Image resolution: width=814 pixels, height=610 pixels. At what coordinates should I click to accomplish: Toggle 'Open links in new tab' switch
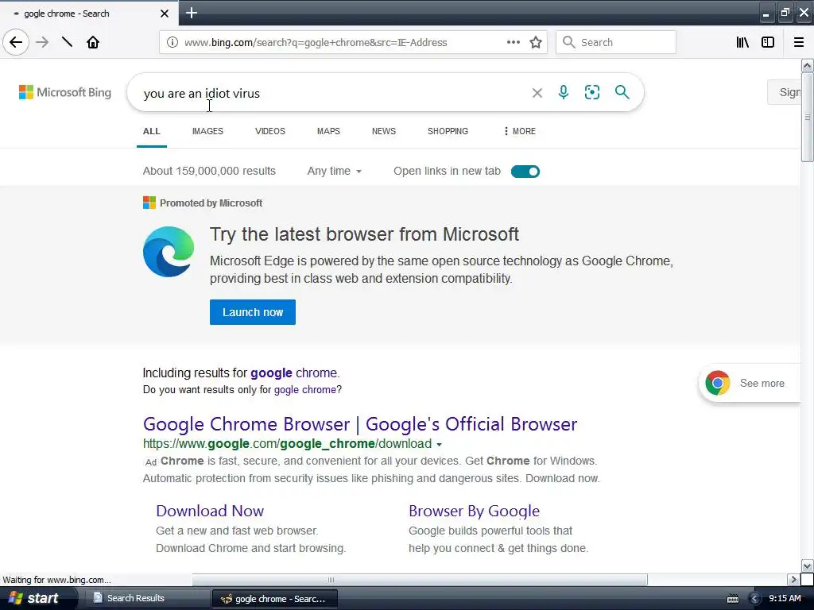pos(525,172)
